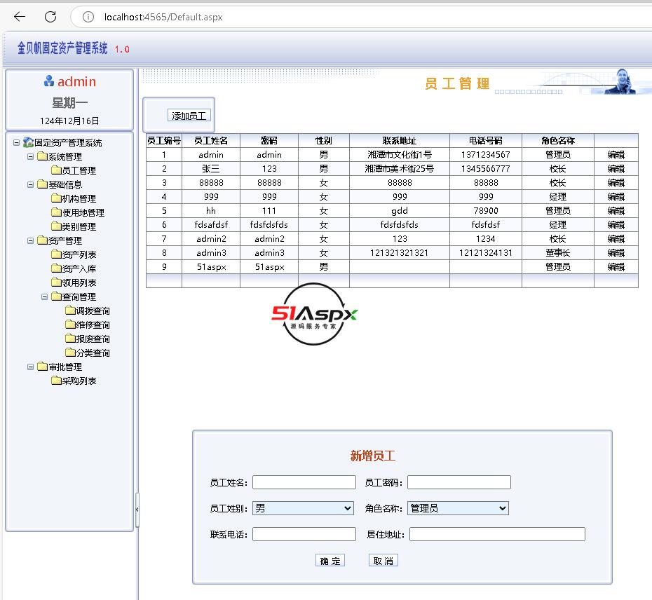Reload the page with refresh icon
Screen dimensions: 652x600
point(50,17)
